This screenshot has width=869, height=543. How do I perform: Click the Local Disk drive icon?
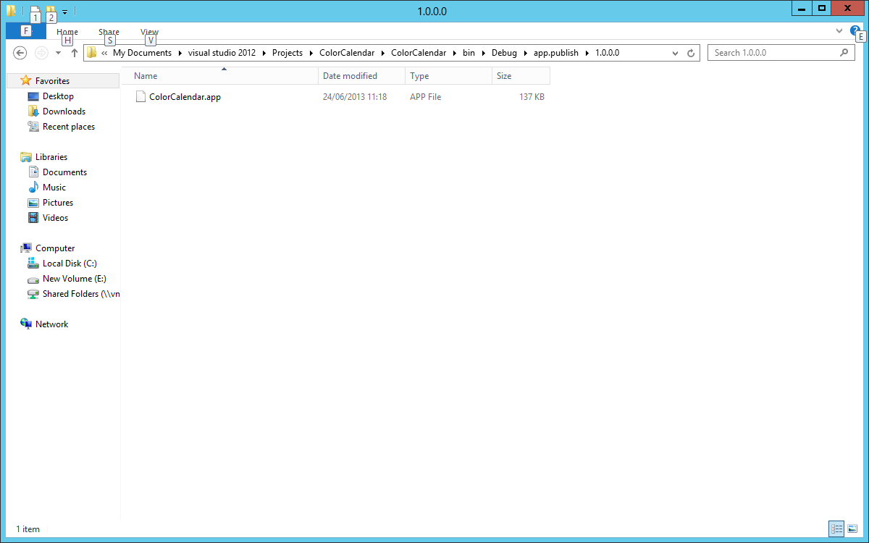(33, 264)
